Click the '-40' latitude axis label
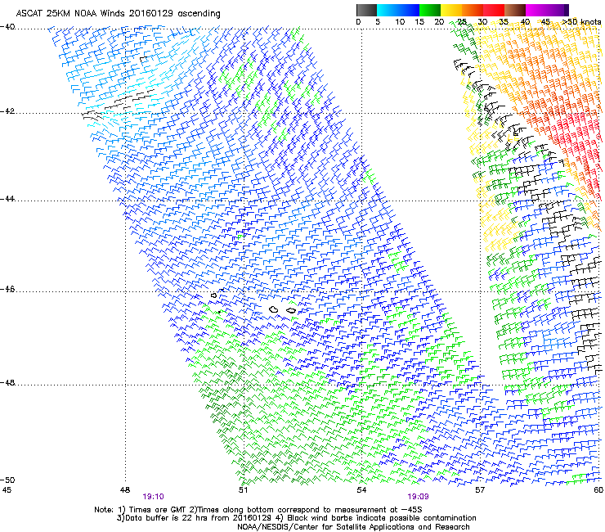 (7, 27)
